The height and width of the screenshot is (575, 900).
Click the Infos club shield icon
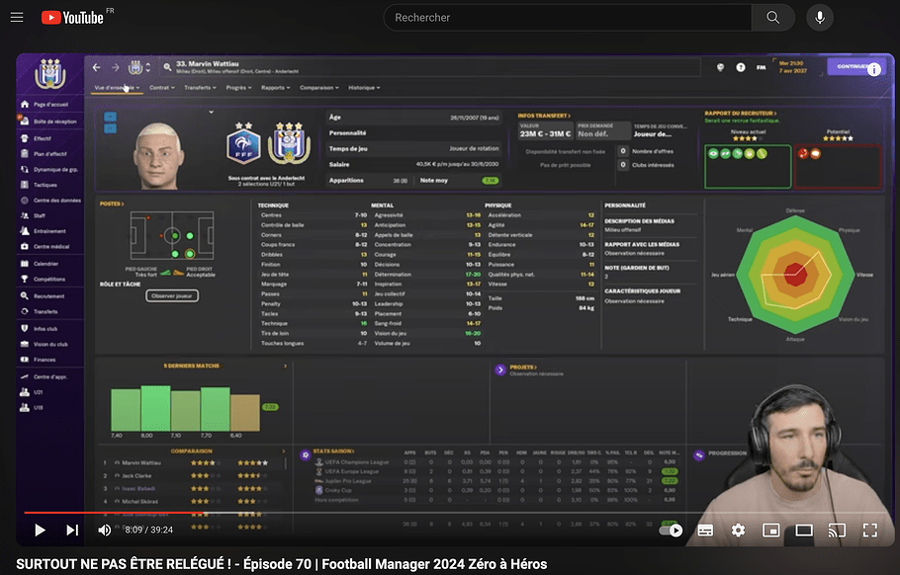point(25,328)
